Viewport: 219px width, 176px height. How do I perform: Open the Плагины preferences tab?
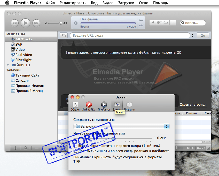[129, 106]
